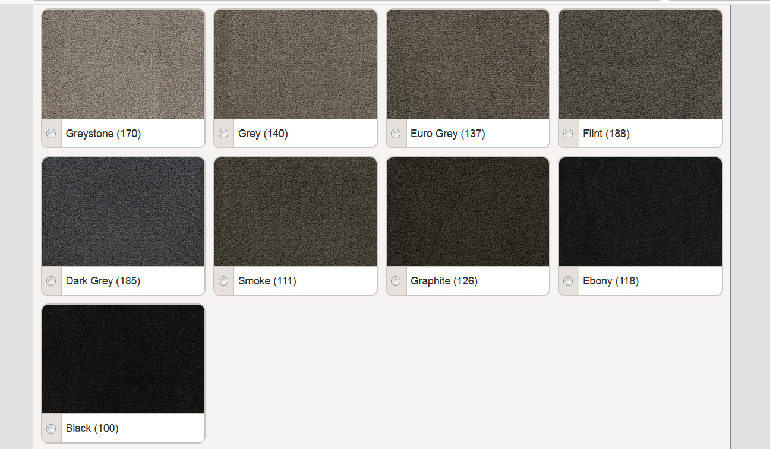Screen dimensions: 770x449
Task: Click the "Smoke (111)" label text
Action: 267,281
